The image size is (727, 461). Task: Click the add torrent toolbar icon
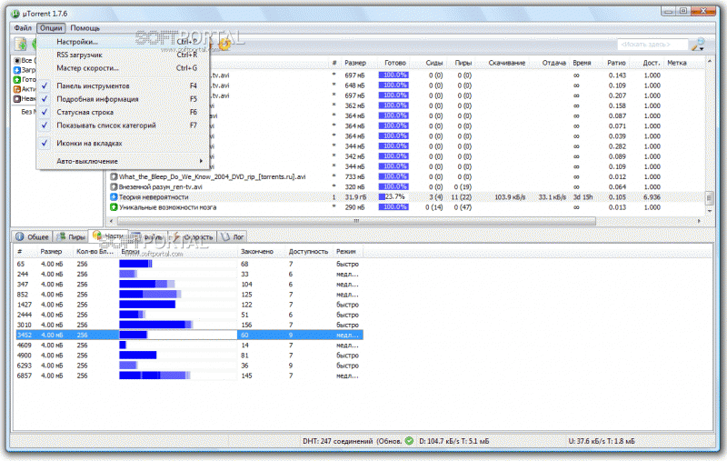[x=19, y=44]
